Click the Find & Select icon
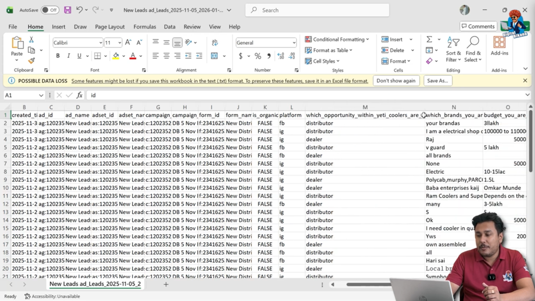This screenshot has height=301, width=535. (473, 50)
